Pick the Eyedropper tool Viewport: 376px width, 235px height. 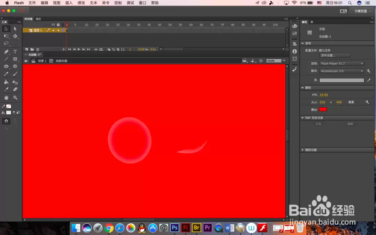(x=6, y=89)
